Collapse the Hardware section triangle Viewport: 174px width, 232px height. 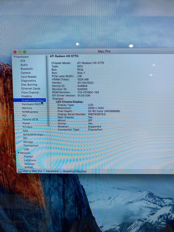(15, 57)
